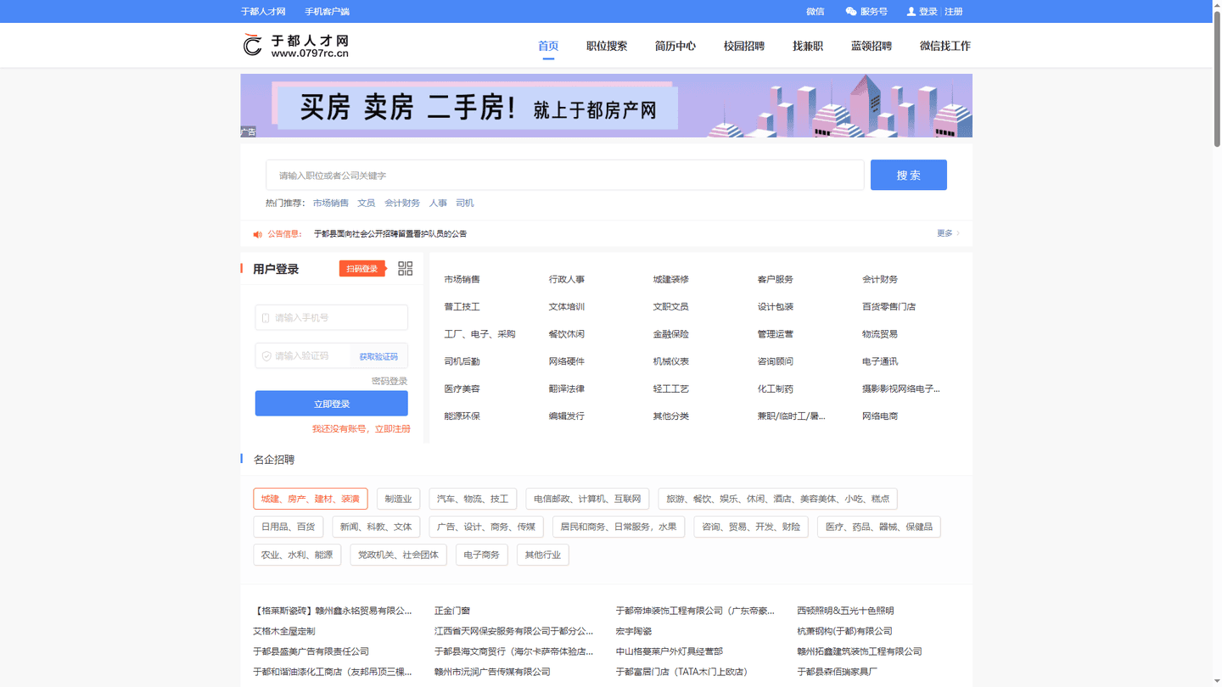Open the 手机客户端 link in the top bar
1222x687 pixels.
[327, 12]
